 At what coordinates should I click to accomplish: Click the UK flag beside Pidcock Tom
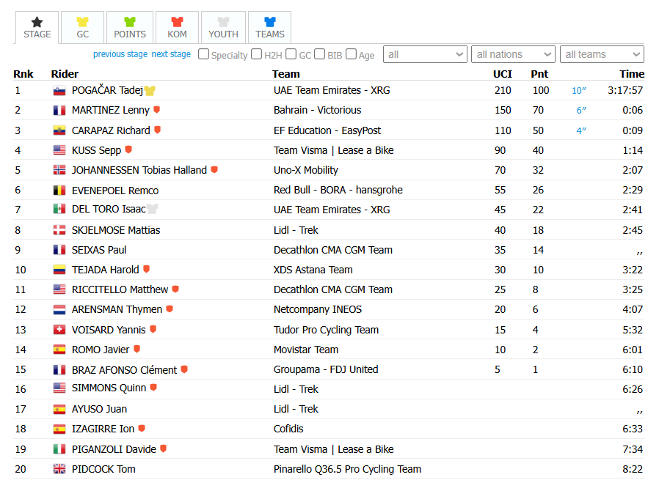[x=59, y=469]
